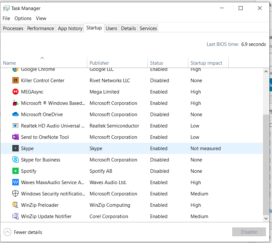Select the MEGAsync entry name
The width and height of the screenshot is (272, 243).
pos(32,92)
